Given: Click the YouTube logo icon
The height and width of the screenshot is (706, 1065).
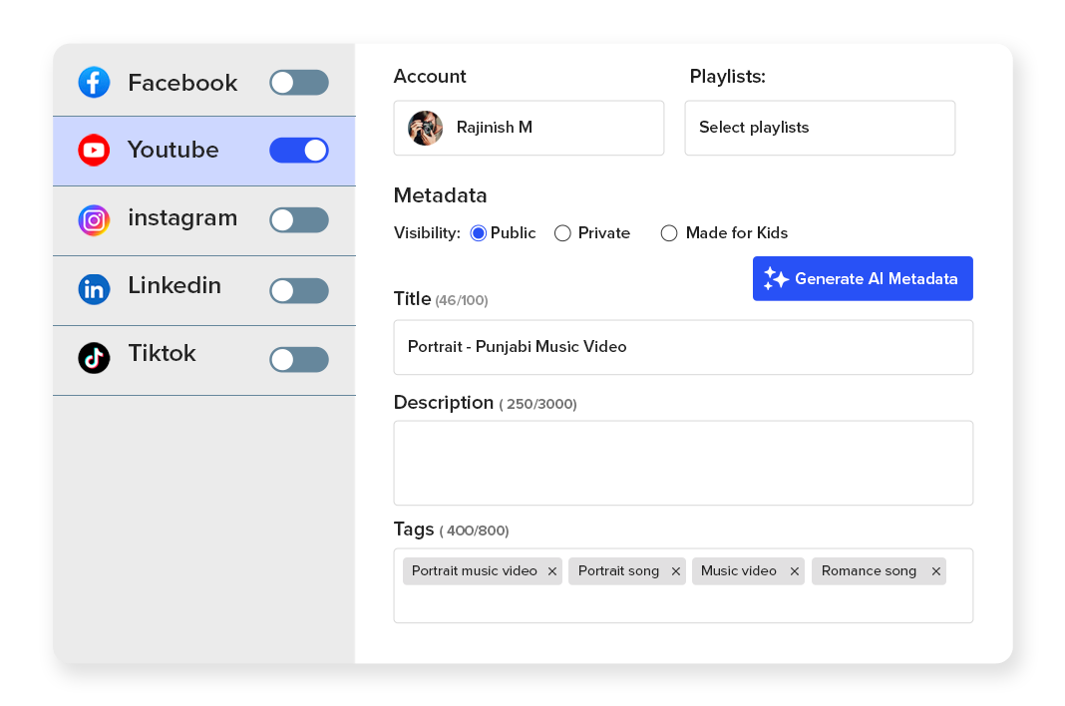Looking at the screenshot, I should [x=94, y=151].
